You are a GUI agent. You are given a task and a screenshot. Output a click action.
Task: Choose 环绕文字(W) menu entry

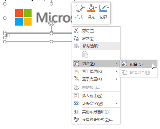tap(96, 103)
